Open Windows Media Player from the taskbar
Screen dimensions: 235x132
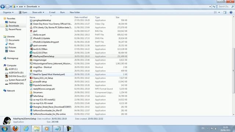(x=47, y=129)
